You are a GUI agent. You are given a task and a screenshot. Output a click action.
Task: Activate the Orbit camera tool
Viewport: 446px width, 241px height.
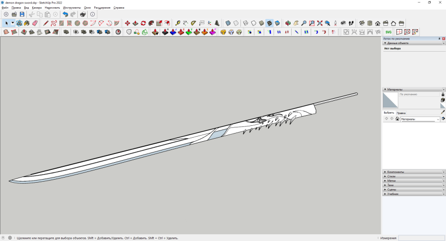(288, 23)
